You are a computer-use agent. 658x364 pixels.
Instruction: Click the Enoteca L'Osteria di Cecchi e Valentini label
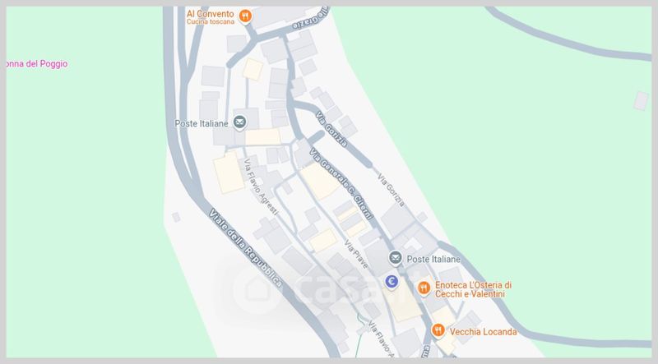[x=473, y=289]
